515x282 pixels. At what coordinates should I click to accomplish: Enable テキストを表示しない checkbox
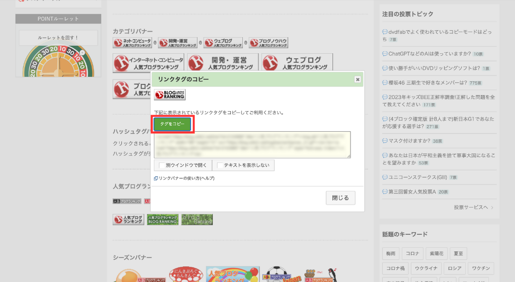pyautogui.click(x=220, y=165)
